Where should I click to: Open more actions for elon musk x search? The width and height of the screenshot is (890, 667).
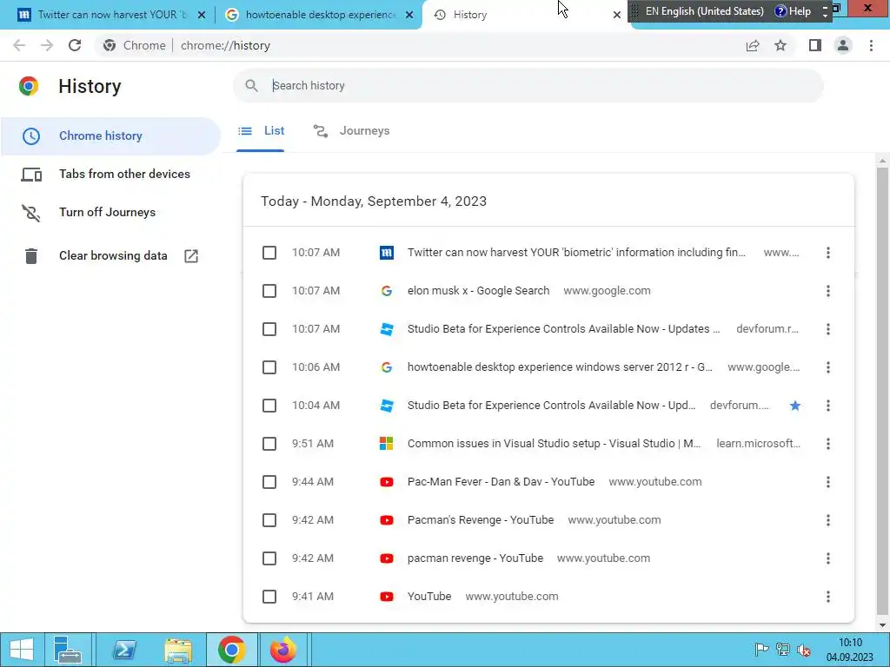(x=828, y=291)
